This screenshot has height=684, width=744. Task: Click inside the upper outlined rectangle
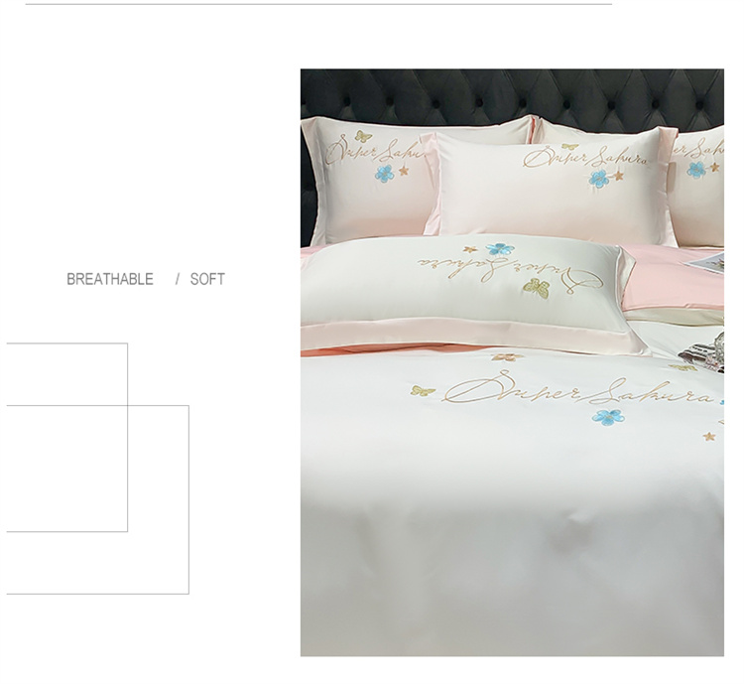66,374
